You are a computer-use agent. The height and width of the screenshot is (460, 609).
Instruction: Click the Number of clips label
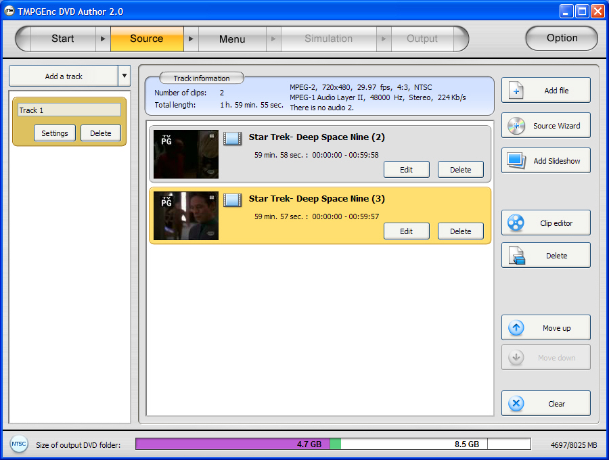coord(180,93)
